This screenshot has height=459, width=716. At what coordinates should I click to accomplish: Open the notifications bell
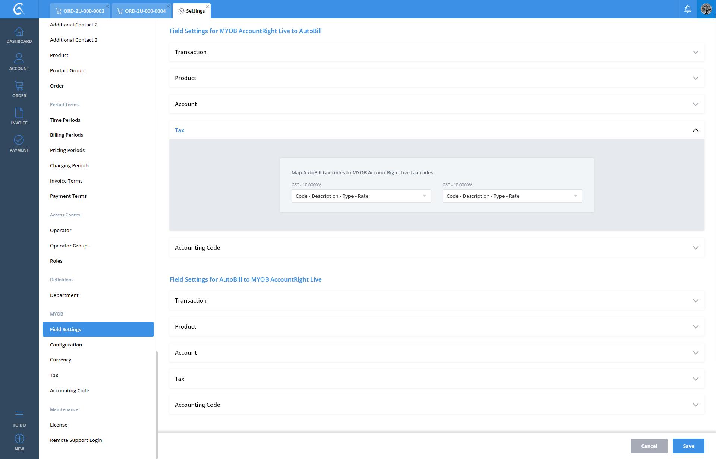coord(687,9)
